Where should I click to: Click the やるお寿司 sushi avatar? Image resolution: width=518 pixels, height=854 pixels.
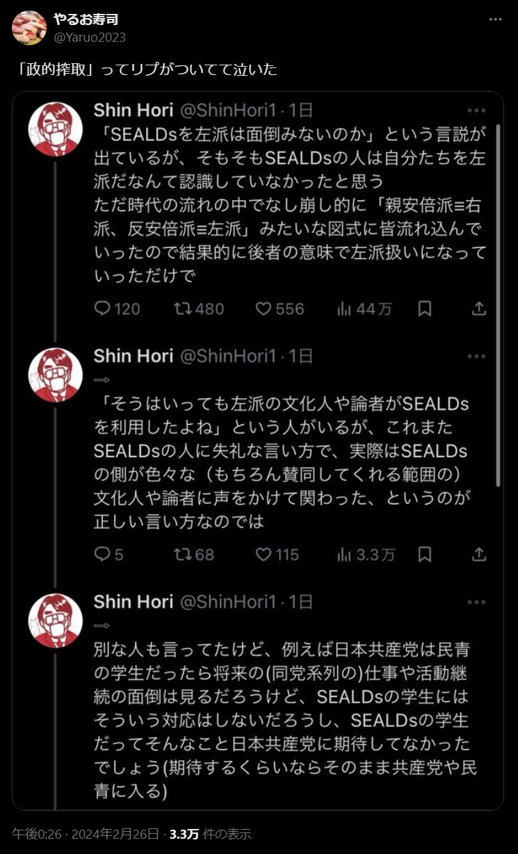pos(30,28)
